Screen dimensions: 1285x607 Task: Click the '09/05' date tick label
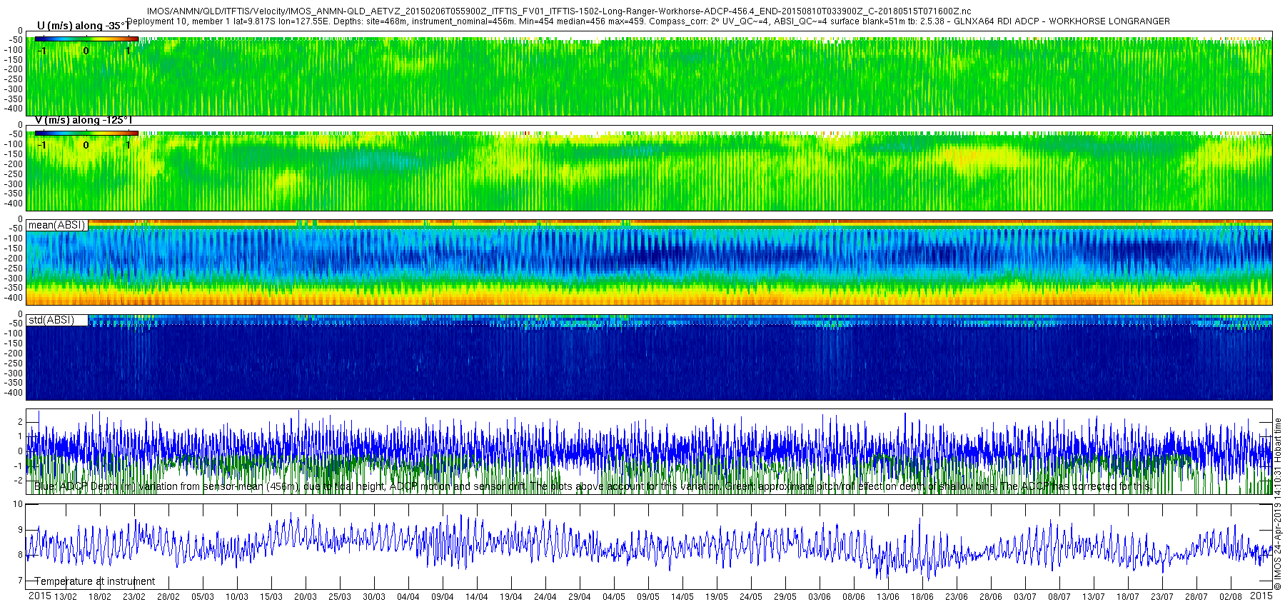pos(647,597)
